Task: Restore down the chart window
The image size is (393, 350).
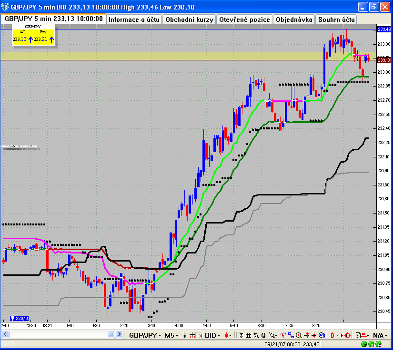Action: [x=373, y=7]
